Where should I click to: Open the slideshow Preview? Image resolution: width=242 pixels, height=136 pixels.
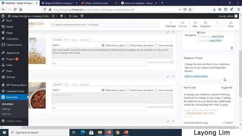[x=183, y=24]
